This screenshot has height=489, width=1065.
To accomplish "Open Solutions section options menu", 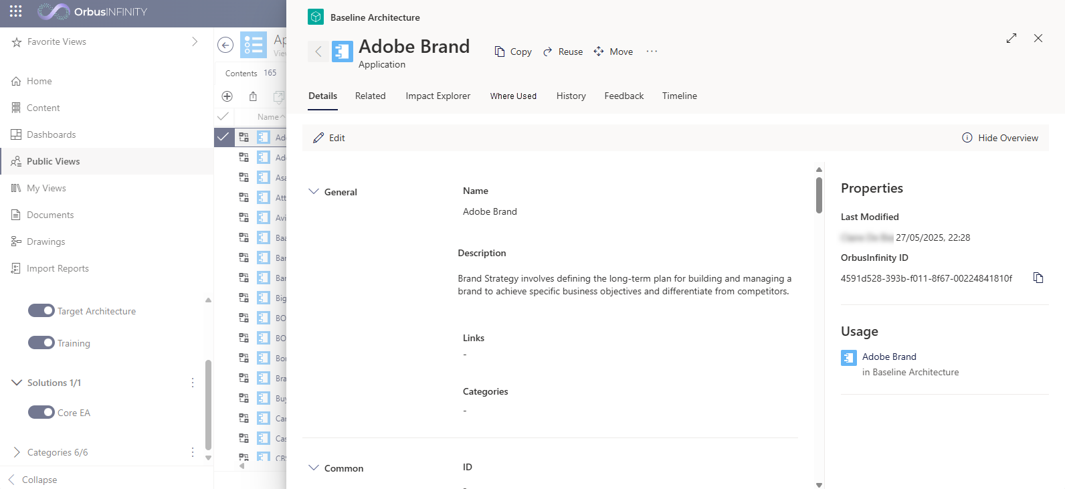I will [x=193, y=383].
